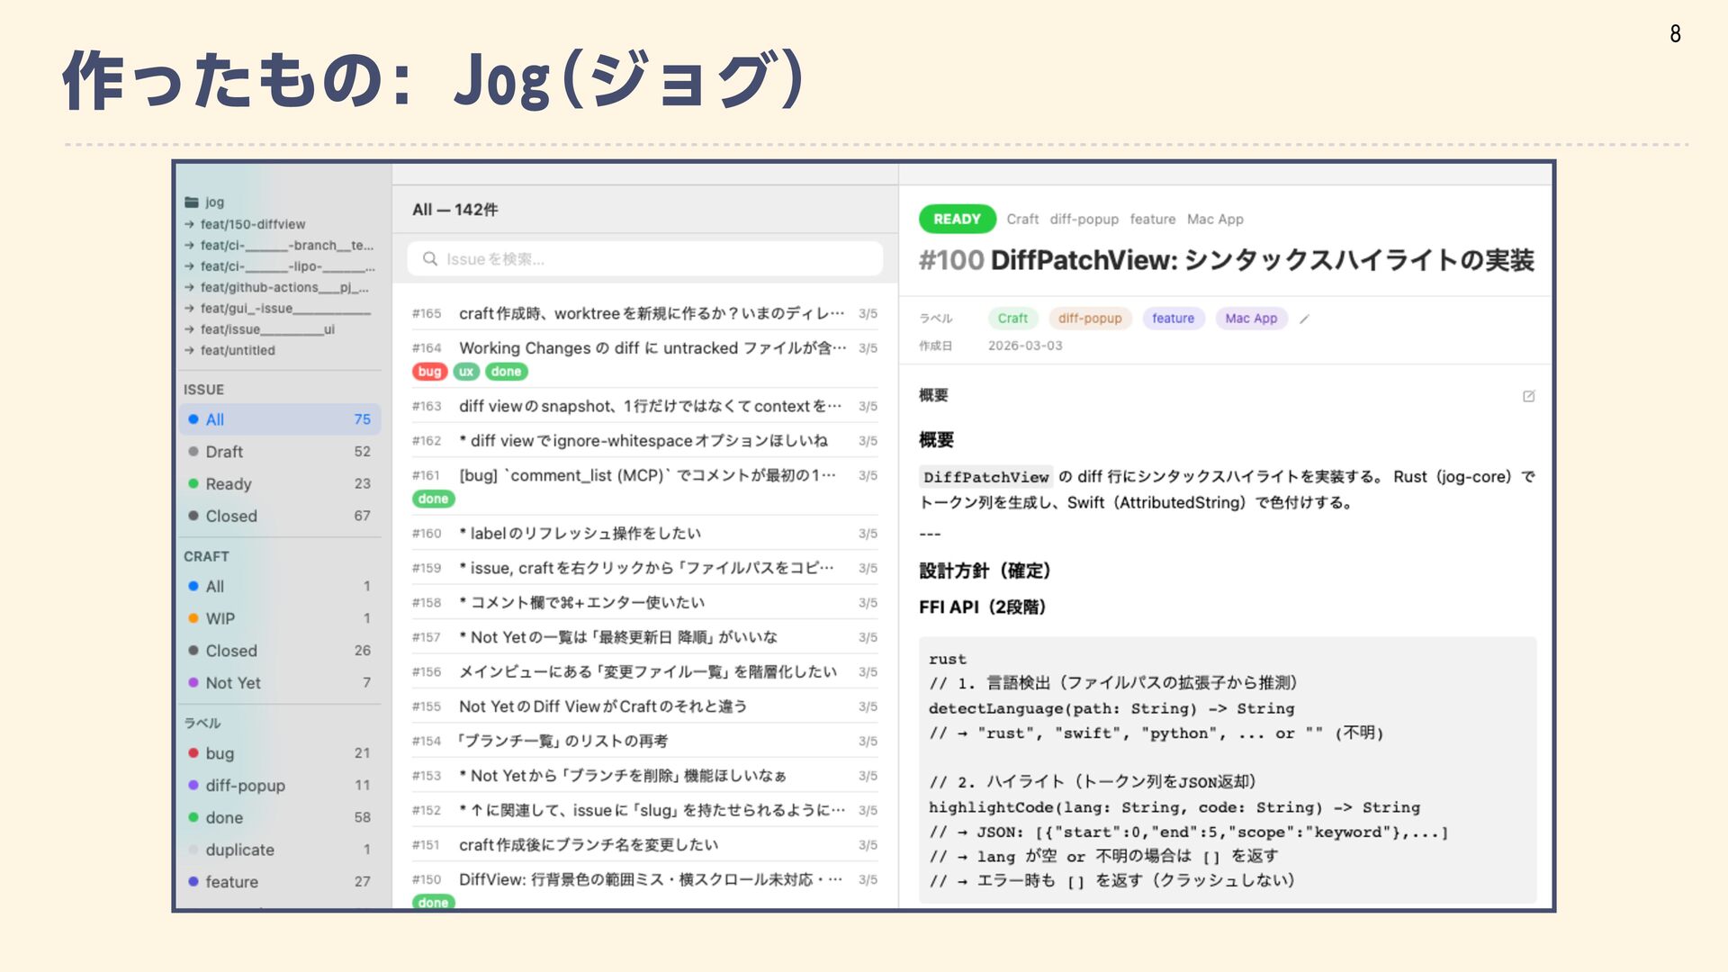Click the label edit pencil icon
The height and width of the screenshot is (972, 1728).
1304,319
